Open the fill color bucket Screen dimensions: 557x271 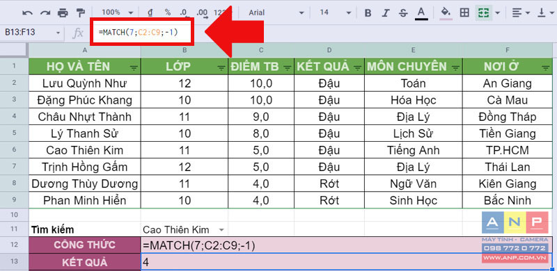coord(446,13)
